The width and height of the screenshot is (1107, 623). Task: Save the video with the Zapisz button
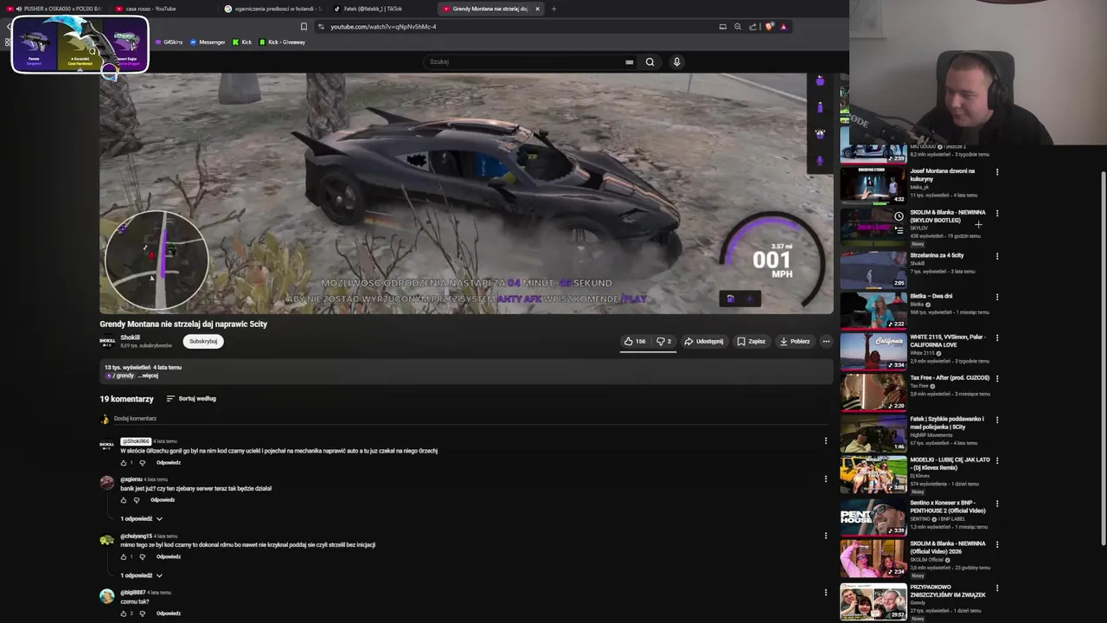point(751,341)
